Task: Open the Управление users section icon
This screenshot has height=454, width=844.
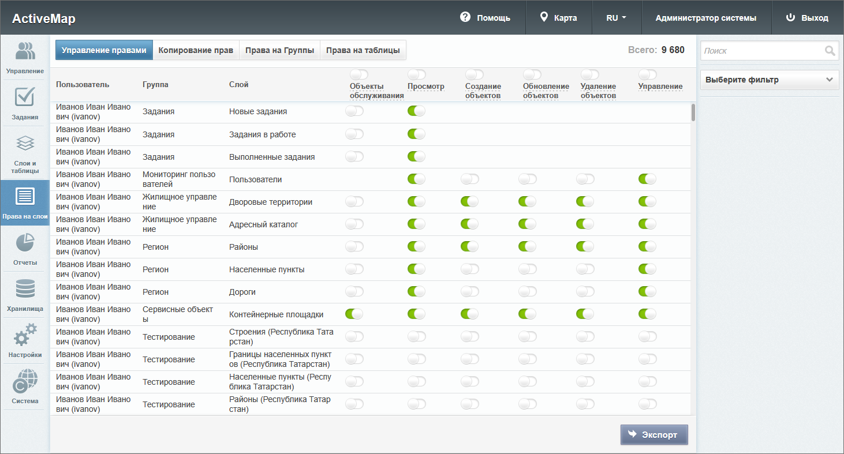Action: 25,52
